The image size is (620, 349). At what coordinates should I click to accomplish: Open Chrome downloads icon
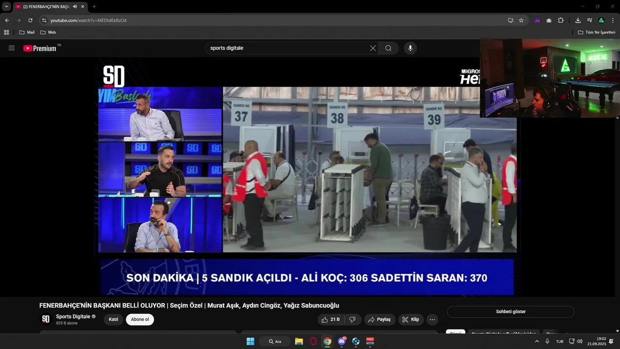pyautogui.click(x=578, y=20)
